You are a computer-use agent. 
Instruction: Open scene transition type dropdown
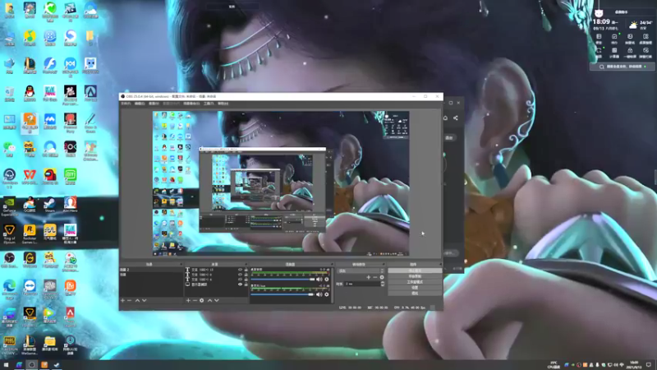click(x=361, y=271)
